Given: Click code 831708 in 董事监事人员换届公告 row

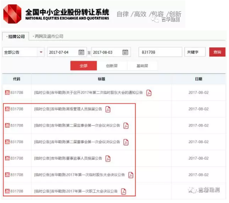Looking at the screenshot, I should (x=17, y=158).
